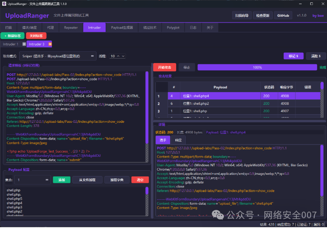Screen dimensions: 327x228
Task: Open the payload set number dropdown
Action: [33, 180]
